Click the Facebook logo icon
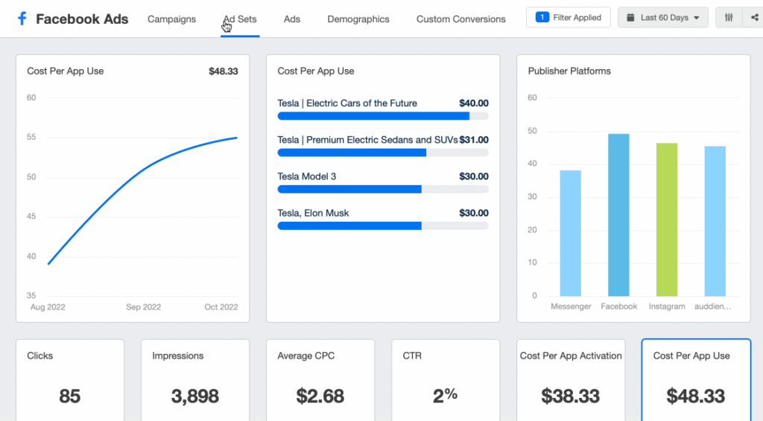This screenshot has width=763, height=421. [x=22, y=19]
